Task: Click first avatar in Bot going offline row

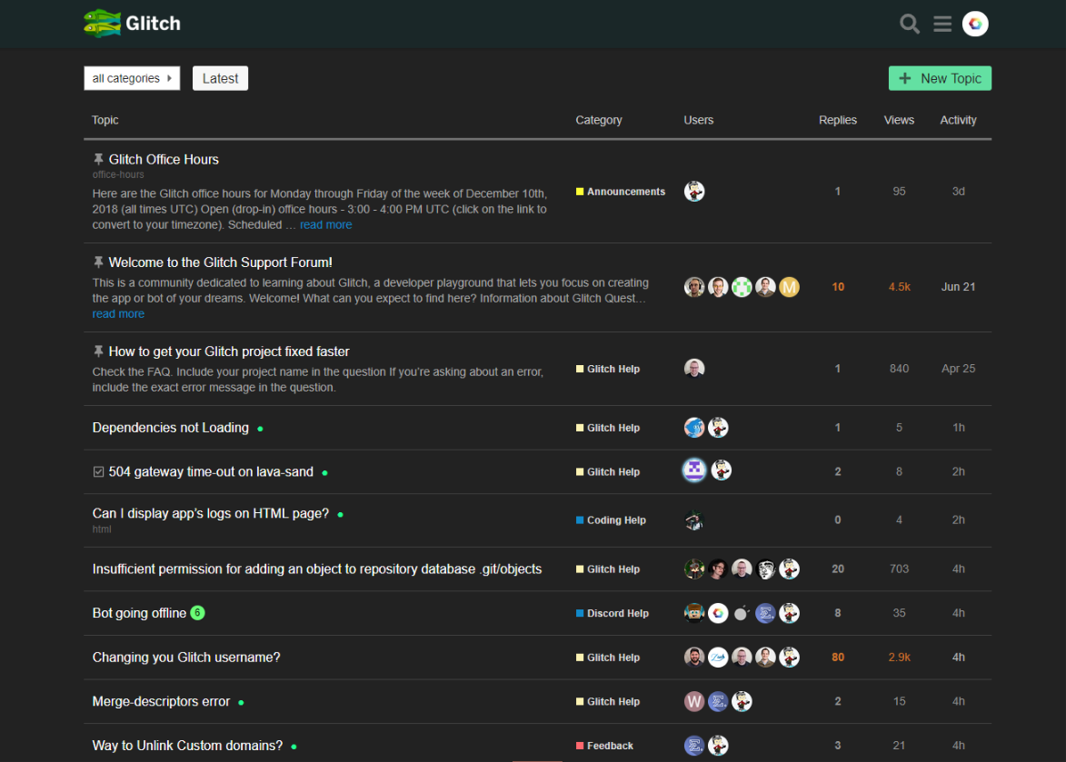Action: (x=694, y=613)
